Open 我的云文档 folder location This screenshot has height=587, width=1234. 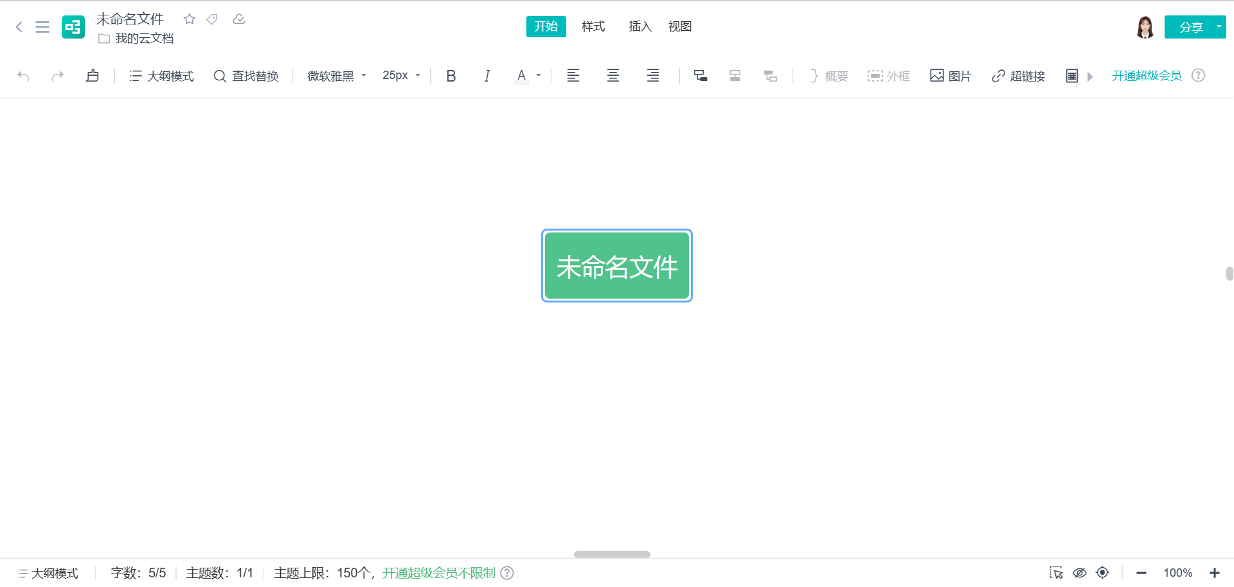point(136,39)
